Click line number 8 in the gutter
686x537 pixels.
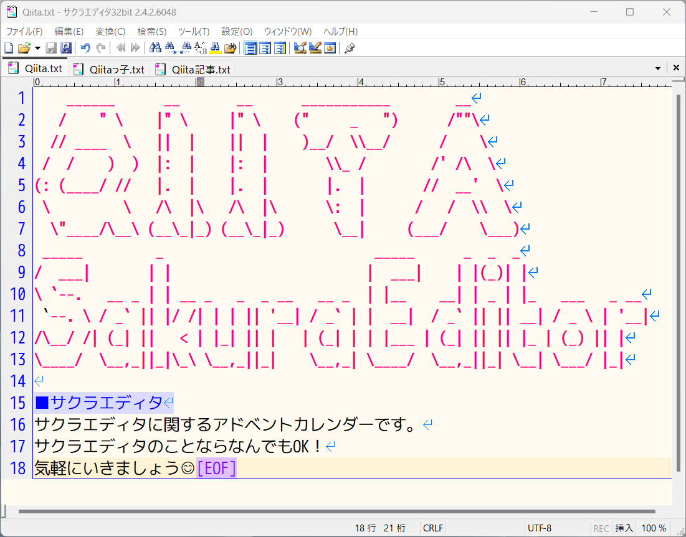click(x=21, y=251)
